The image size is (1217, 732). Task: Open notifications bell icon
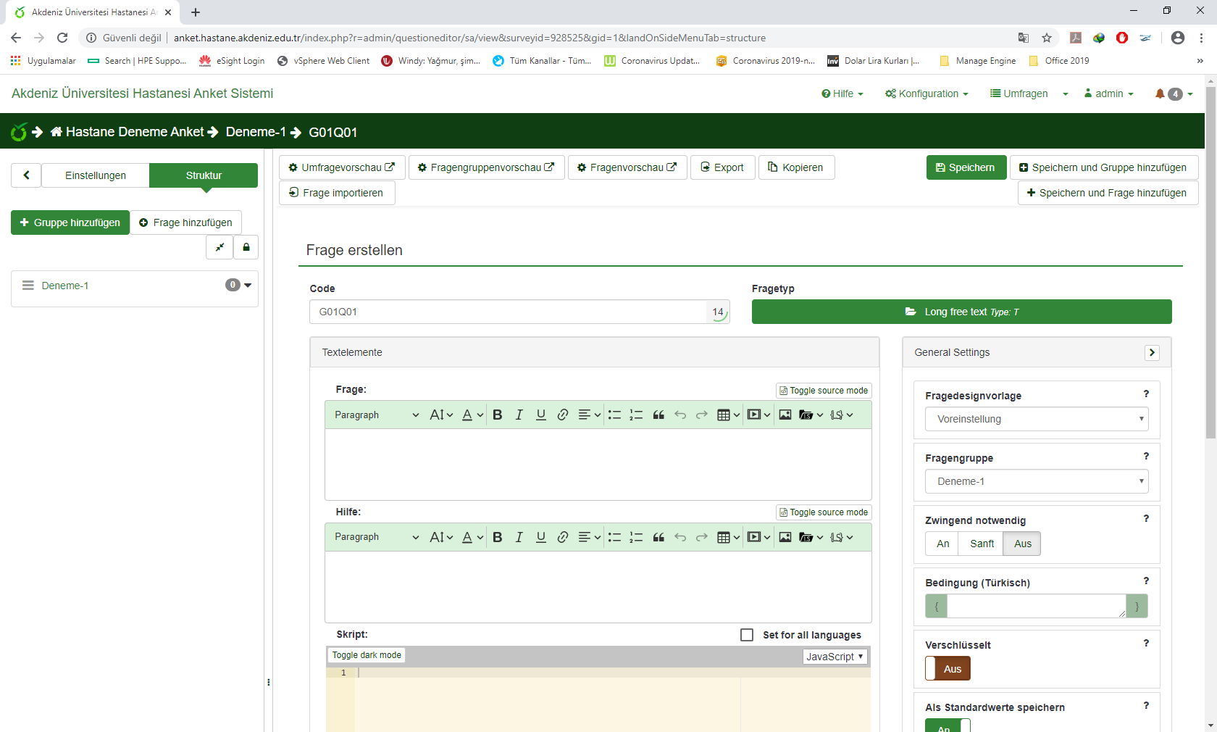point(1160,93)
